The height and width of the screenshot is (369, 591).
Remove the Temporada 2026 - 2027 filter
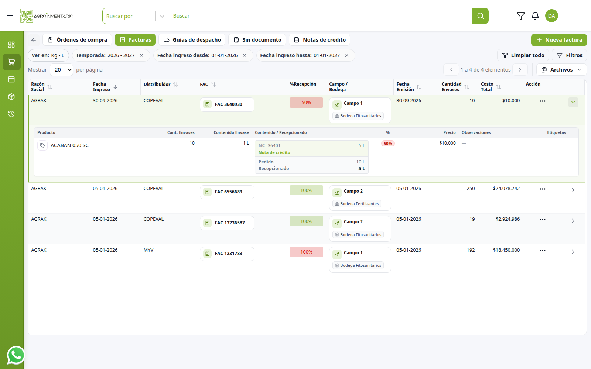141,55
